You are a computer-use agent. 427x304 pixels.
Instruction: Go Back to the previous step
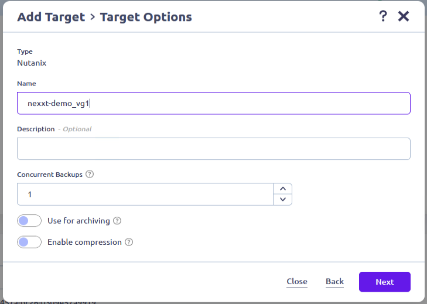(x=334, y=282)
